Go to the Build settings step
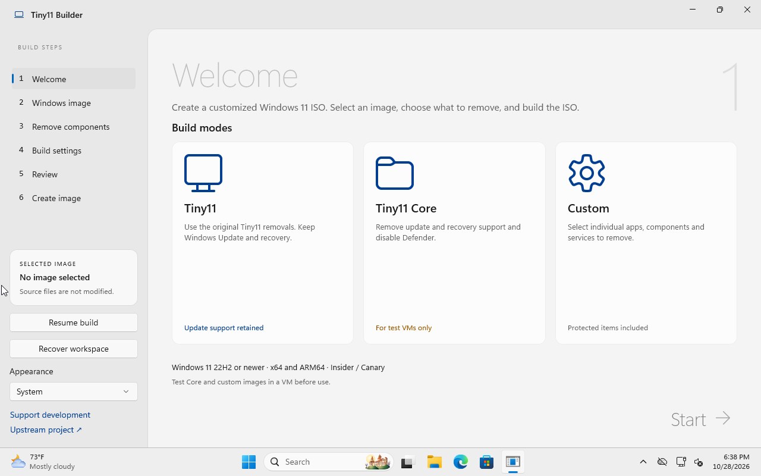 coord(74,151)
